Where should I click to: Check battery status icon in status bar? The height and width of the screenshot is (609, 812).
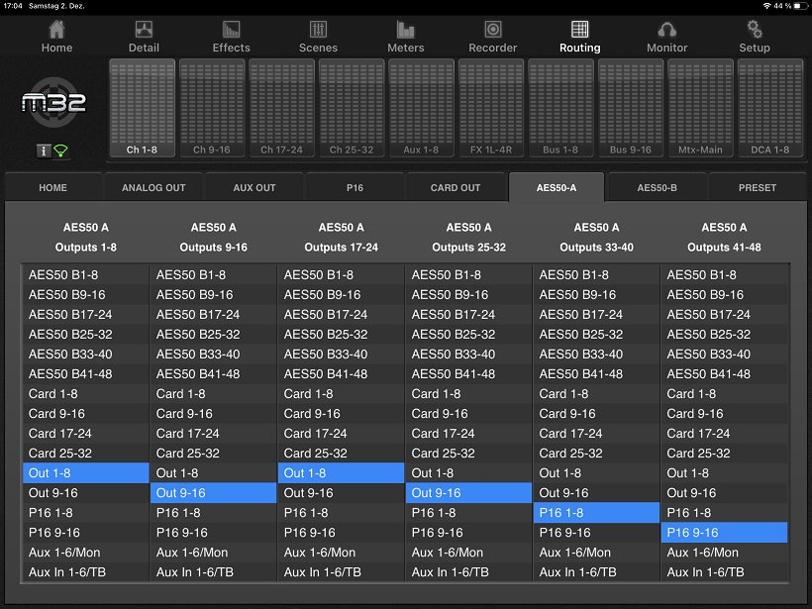(800, 6)
